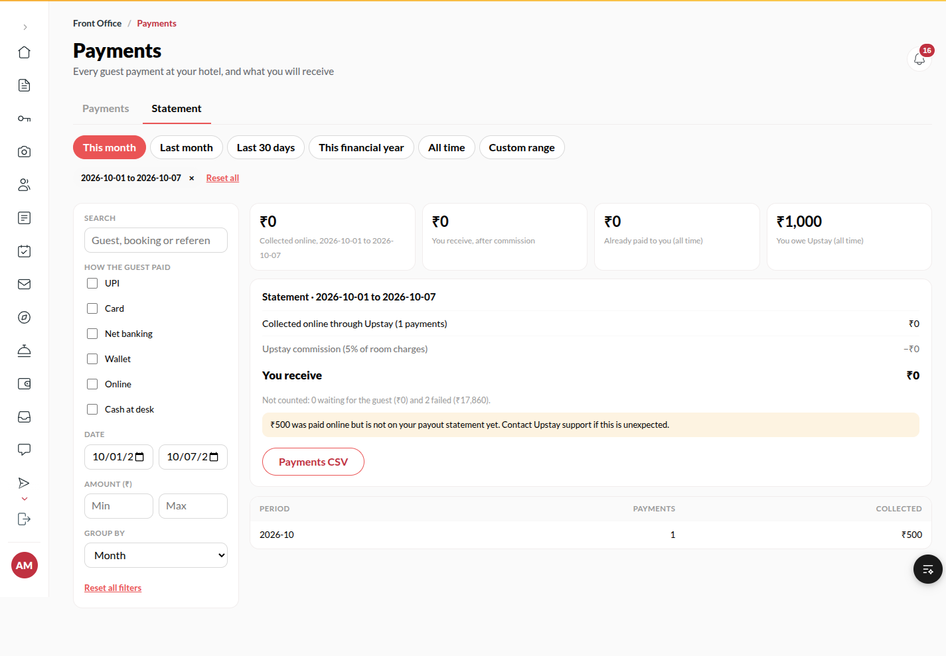Download the Payments CSV
This screenshot has width=946, height=656.
(313, 462)
